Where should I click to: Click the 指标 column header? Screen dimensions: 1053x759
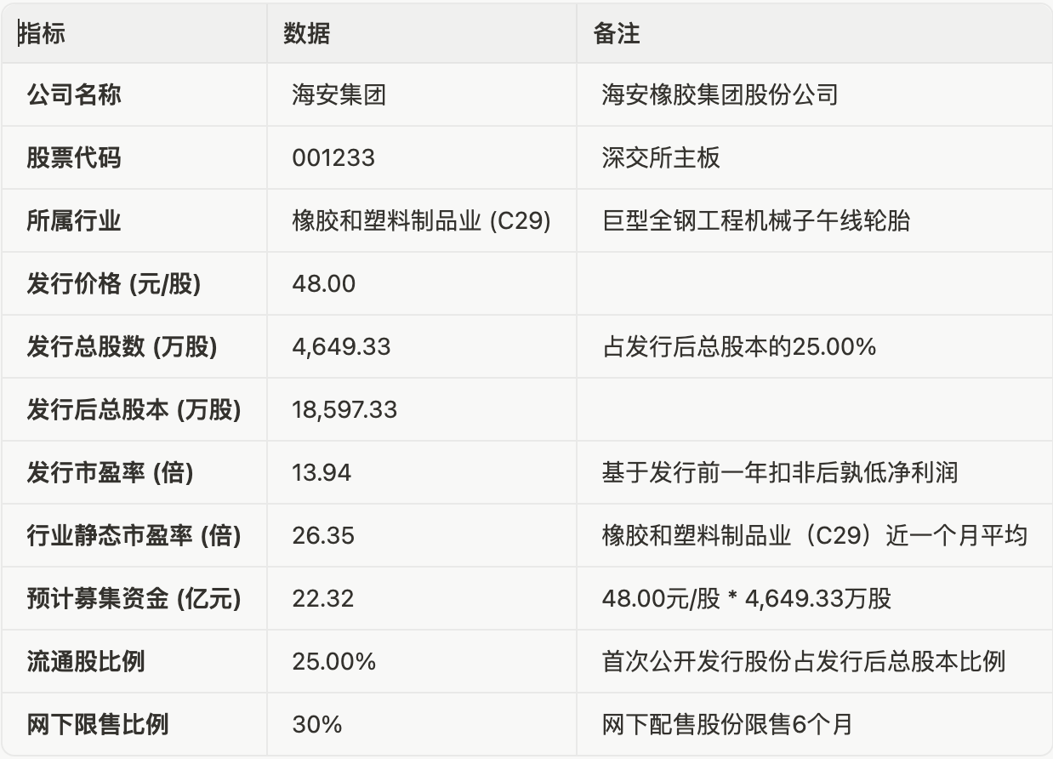43,33
